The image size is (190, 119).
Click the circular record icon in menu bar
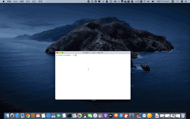point(88,1)
